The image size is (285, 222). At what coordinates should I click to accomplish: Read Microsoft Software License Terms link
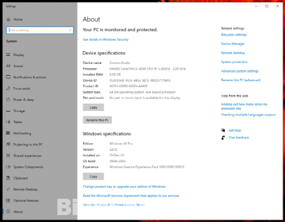(x=114, y=205)
